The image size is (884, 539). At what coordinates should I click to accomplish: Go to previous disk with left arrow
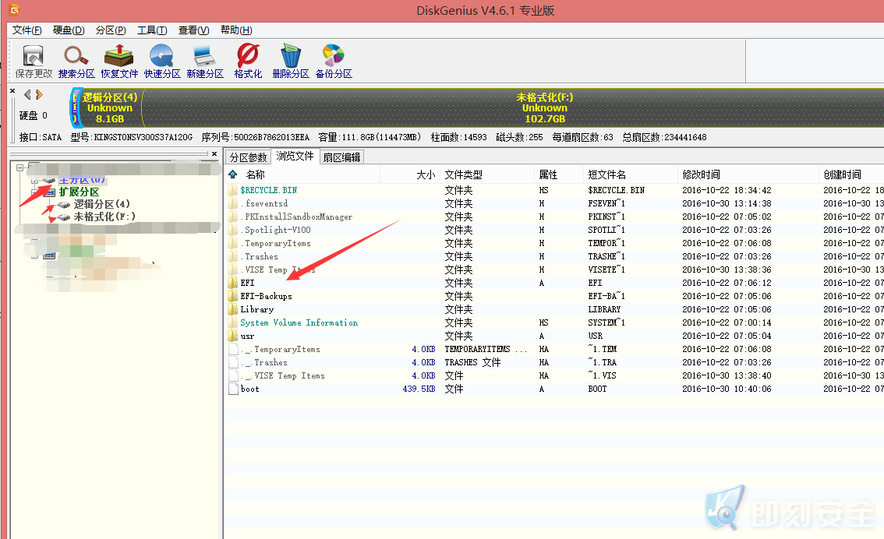pyautogui.click(x=27, y=94)
